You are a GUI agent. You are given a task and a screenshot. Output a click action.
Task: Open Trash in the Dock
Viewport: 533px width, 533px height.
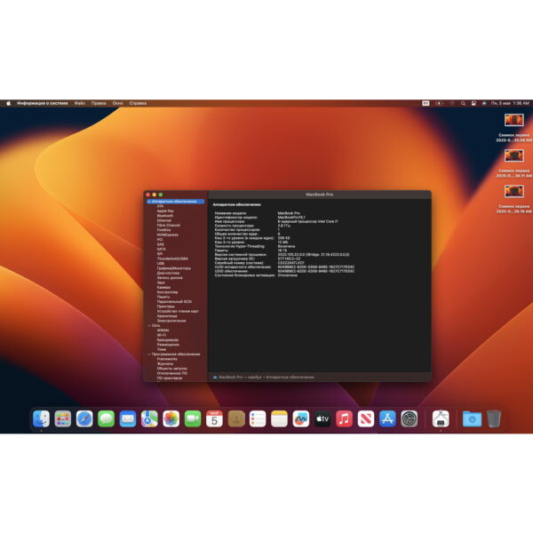494,418
